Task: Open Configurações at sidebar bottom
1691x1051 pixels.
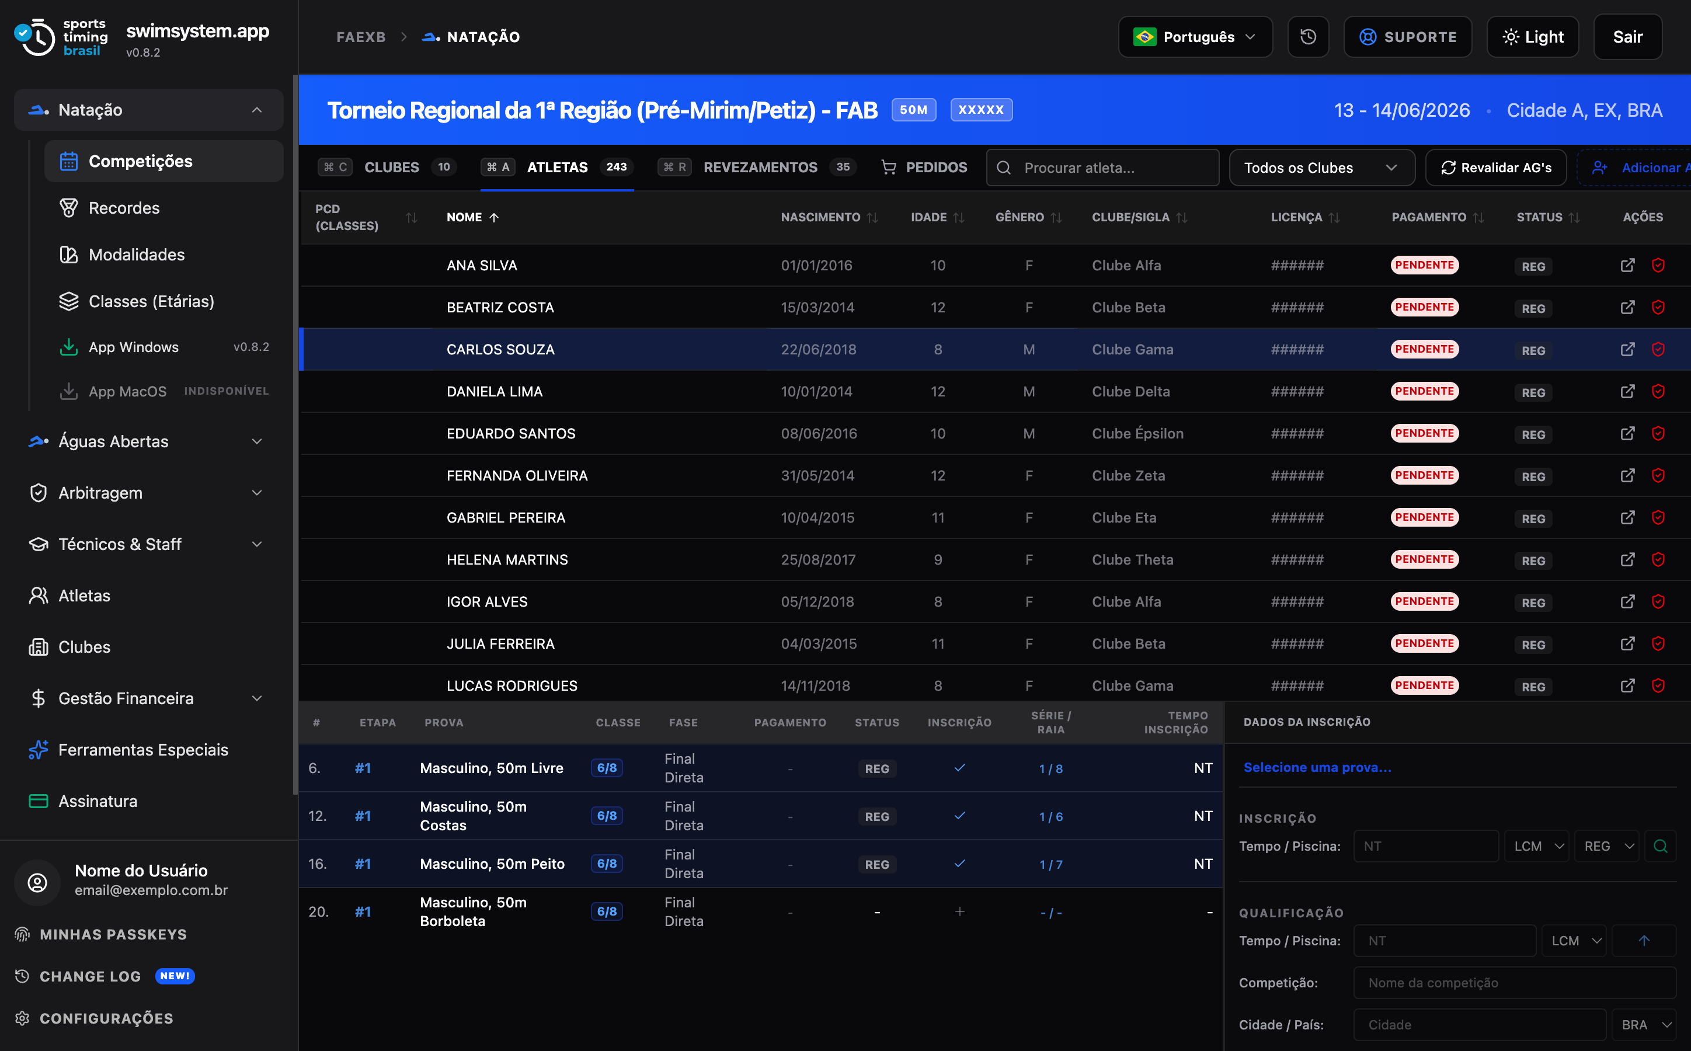Action: [95, 1018]
